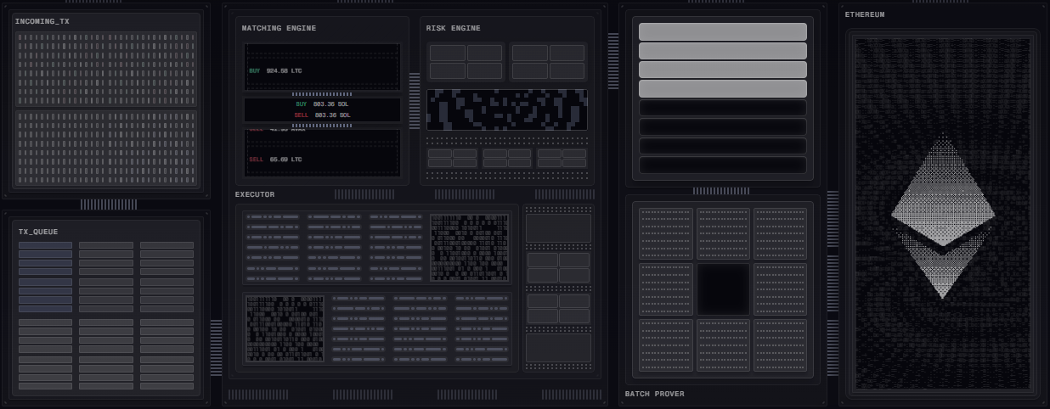Click the BATCH PROVER label

(x=654, y=394)
